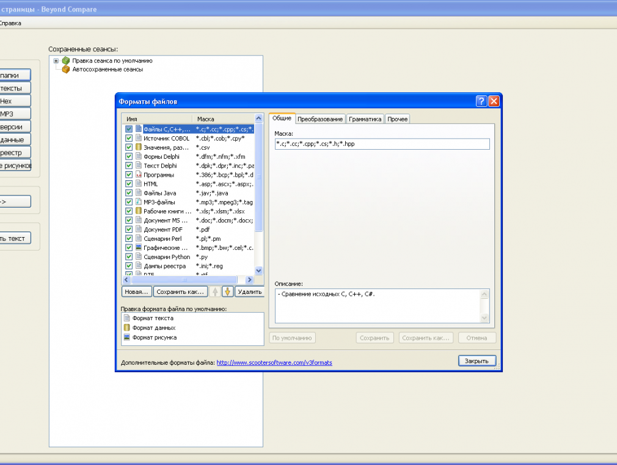
Task: Sort the list by Маска column header
Action: (223, 119)
